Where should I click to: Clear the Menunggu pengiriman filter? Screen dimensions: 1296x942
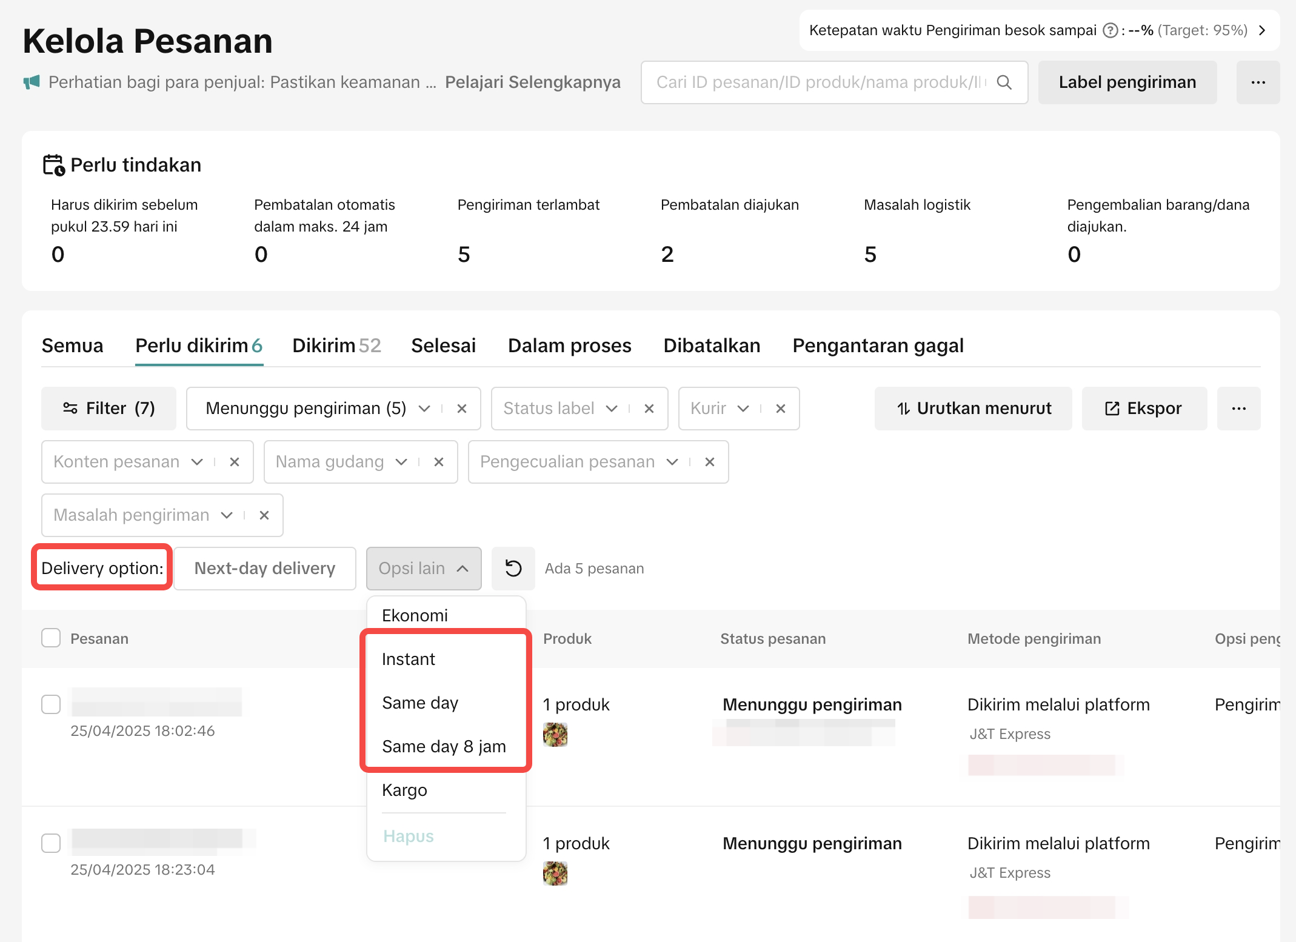(462, 409)
